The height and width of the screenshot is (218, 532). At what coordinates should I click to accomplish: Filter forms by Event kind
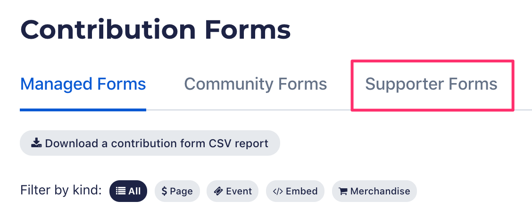click(x=233, y=191)
